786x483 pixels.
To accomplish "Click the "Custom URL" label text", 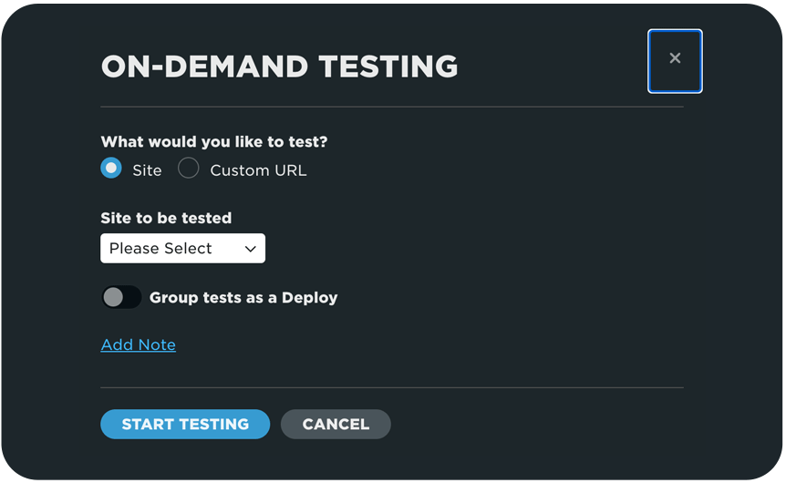I will [x=258, y=170].
